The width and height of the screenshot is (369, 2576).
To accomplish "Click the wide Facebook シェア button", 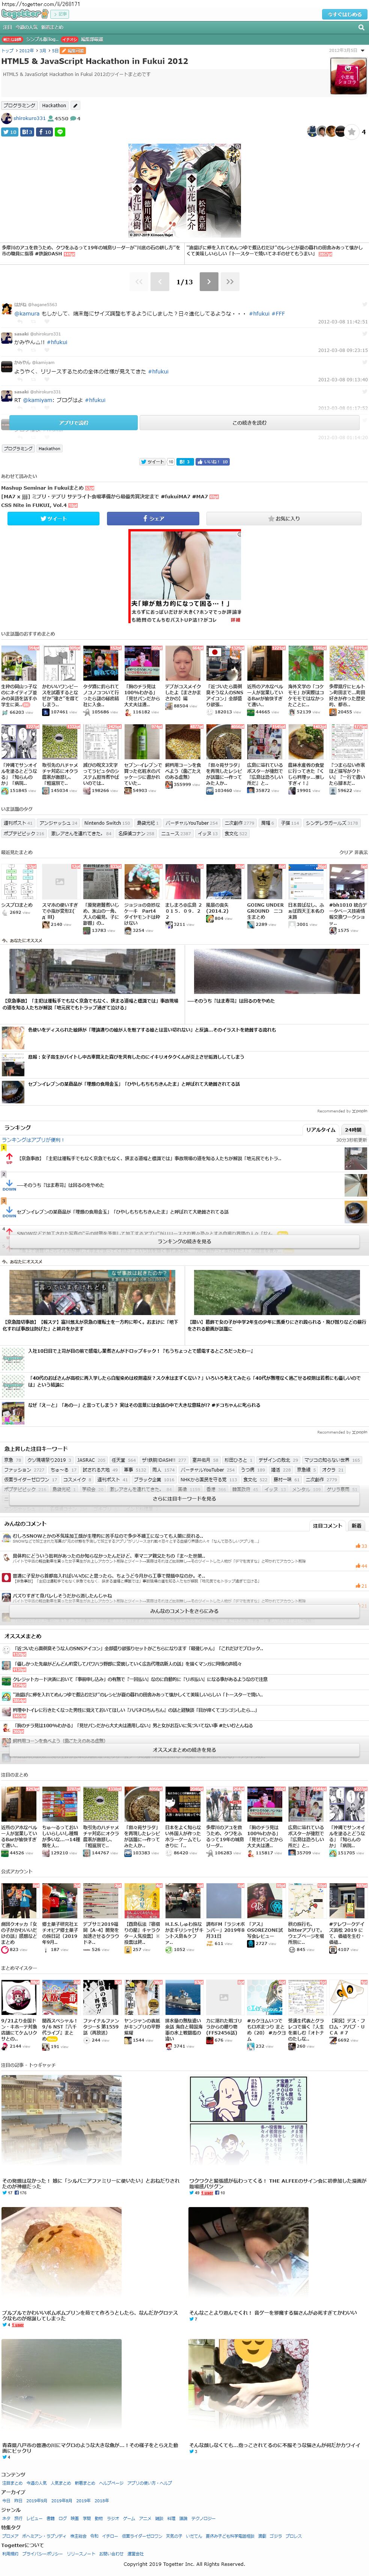I will [x=152, y=518].
